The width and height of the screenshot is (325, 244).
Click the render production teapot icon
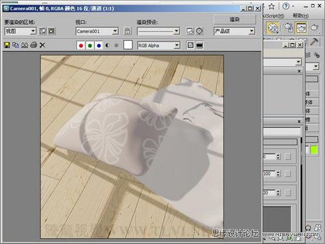pyautogui.click(x=314, y=27)
